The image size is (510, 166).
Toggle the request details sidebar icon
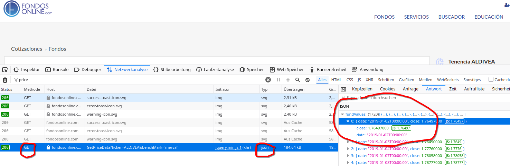pyautogui.click(x=343, y=89)
